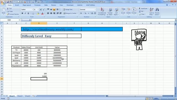Click the insert function fx icon
The width and height of the screenshot is (177, 100).
(x=30, y=20)
